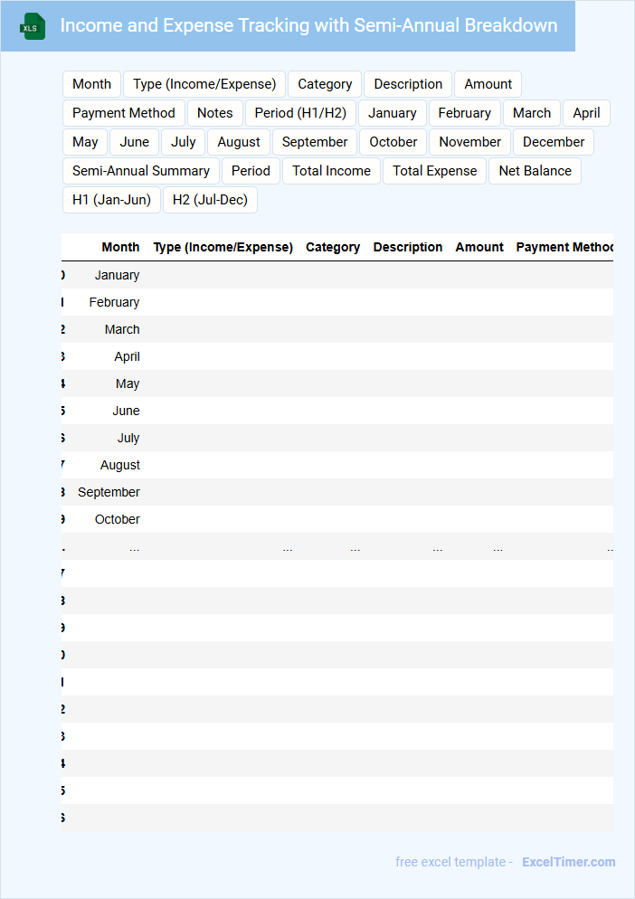Viewport: 635px width, 899px height.
Task: Select the October cell in the table
Action: [x=117, y=519]
